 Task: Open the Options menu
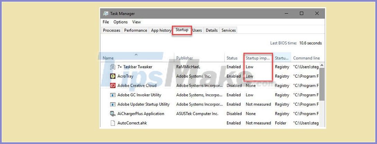[120, 22]
